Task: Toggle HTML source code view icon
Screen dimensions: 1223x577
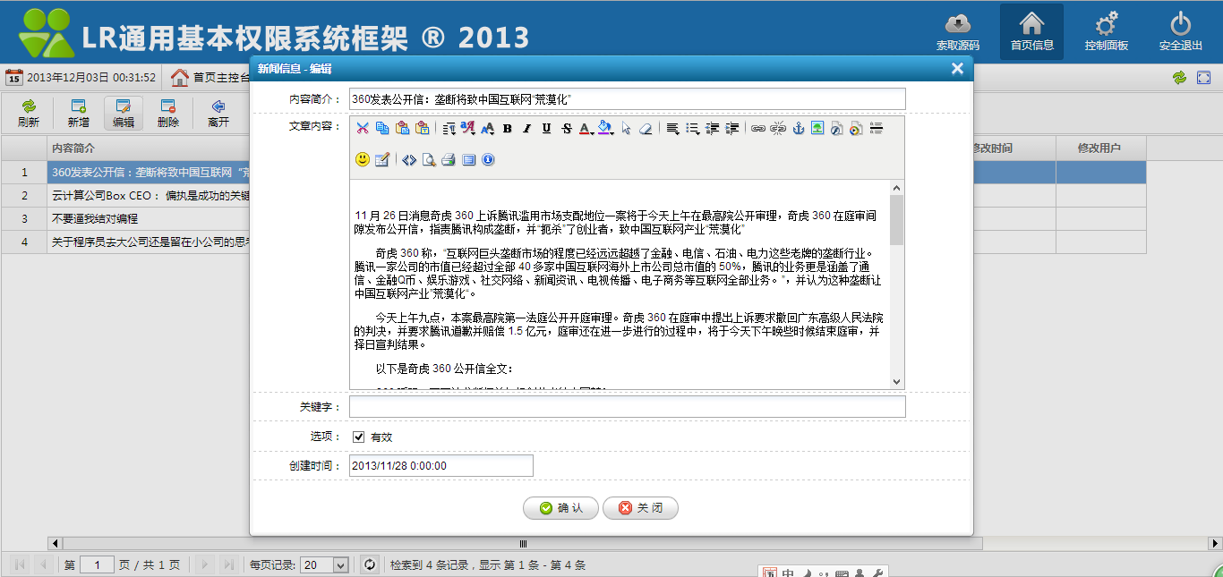Action: (x=409, y=159)
